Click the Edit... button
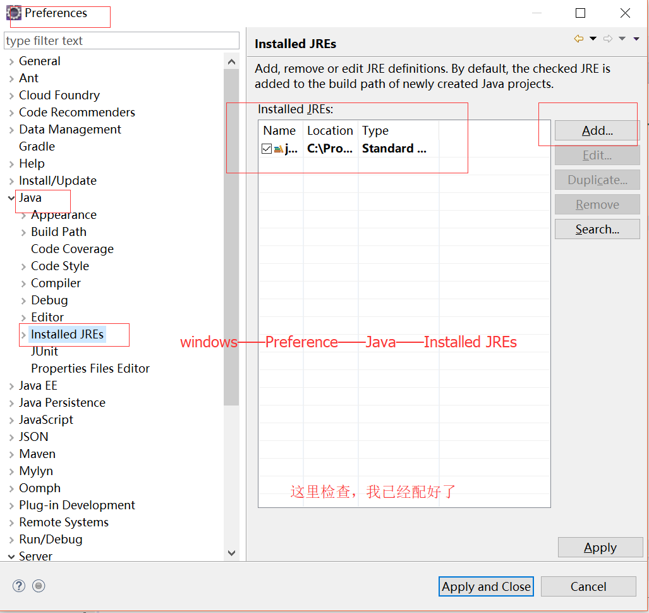The height and width of the screenshot is (613, 649). pyautogui.click(x=597, y=155)
